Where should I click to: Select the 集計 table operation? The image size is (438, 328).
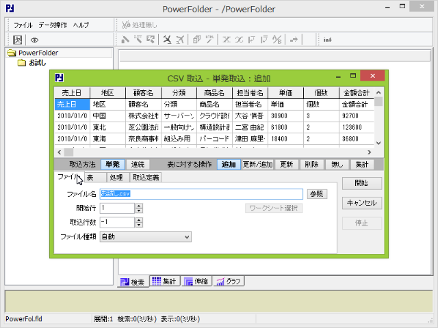click(x=362, y=164)
